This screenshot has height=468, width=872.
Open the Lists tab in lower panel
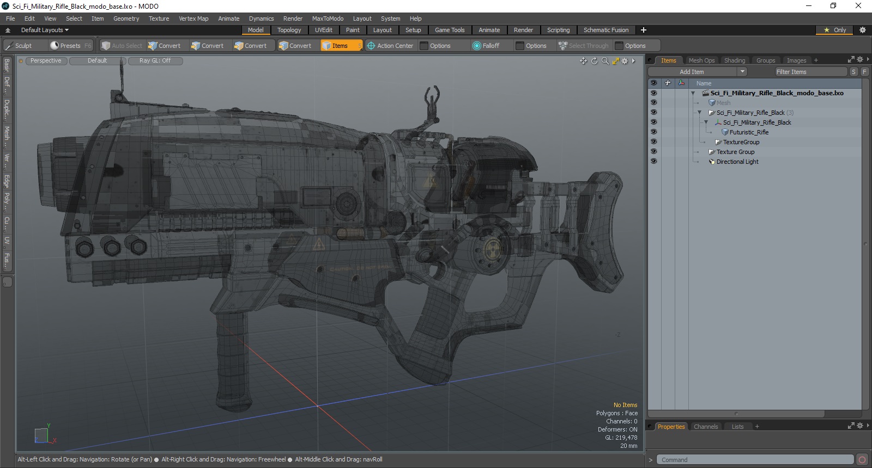[x=737, y=427]
